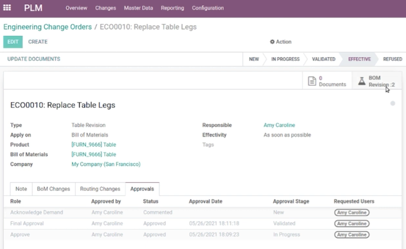The width and height of the screenshot is (406, 249).
Task: Click the Action gear icon
Action: point(272,42)
